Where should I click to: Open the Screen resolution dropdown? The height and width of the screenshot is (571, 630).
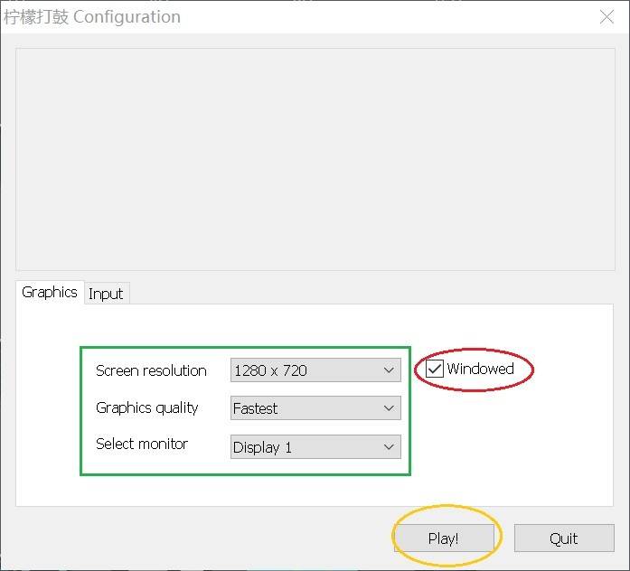tap(315, 370)
